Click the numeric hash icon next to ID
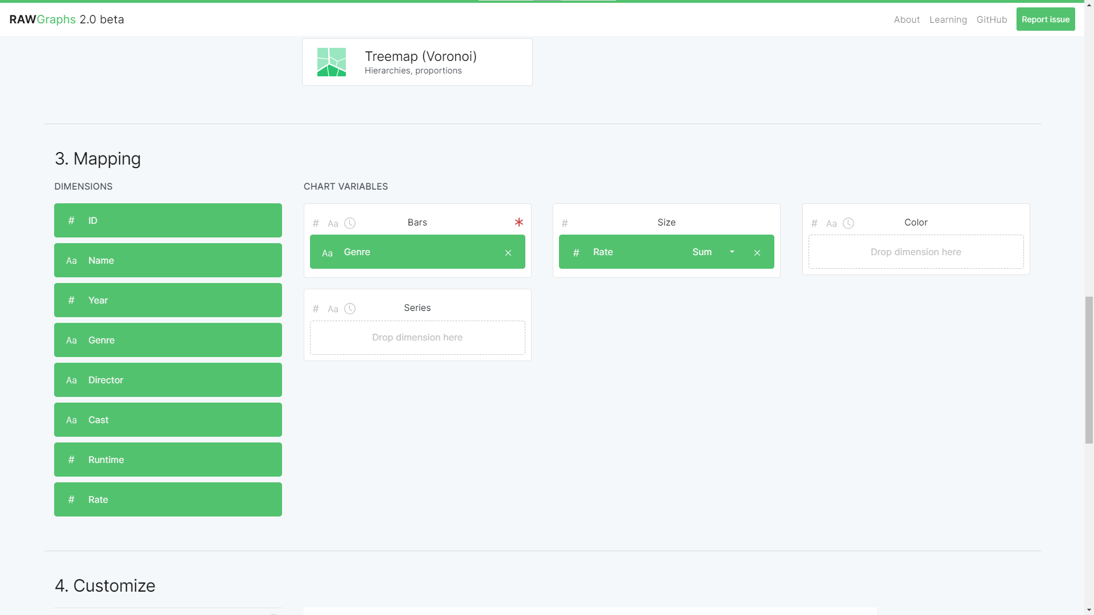The image size is (1094, 615). coord(71,220)
